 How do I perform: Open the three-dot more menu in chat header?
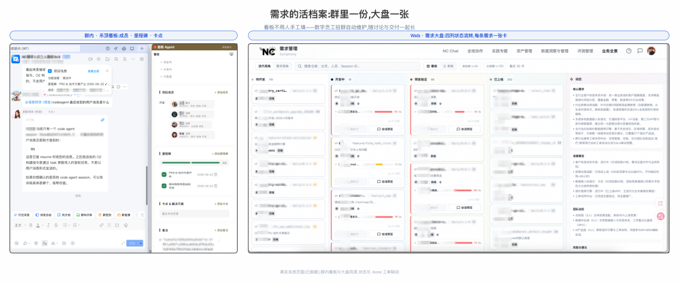(x=133, y=59)
